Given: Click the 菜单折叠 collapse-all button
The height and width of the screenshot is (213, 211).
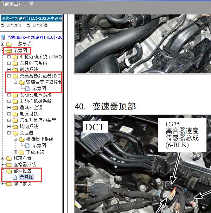Looking at the screenshot, I should click(40, 25).
